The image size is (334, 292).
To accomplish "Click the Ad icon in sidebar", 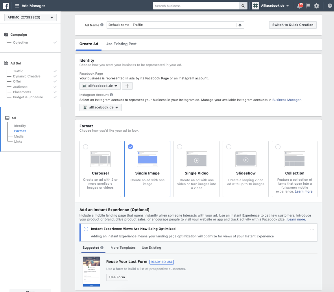I will tap(7, 118).
